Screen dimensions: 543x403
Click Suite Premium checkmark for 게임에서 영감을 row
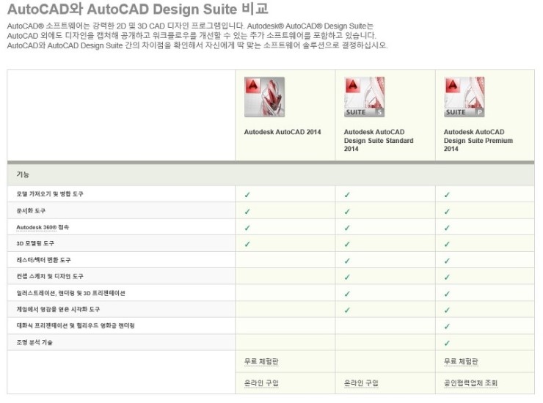pos(447,310)
